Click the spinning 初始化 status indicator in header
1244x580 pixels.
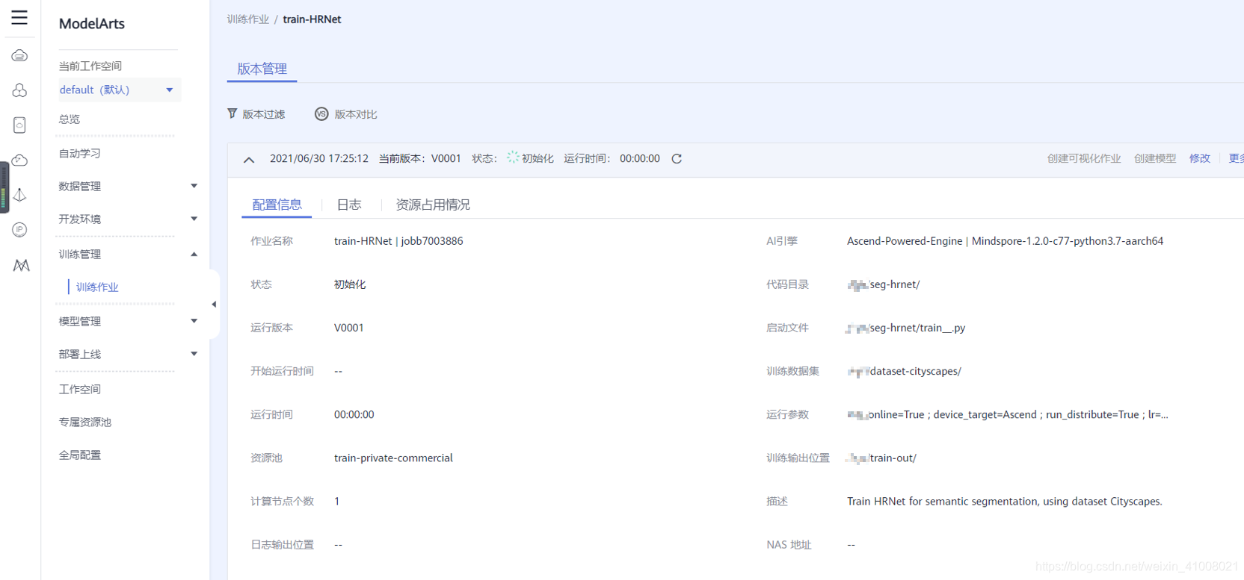pyautogui.click(x=530, y=158)
